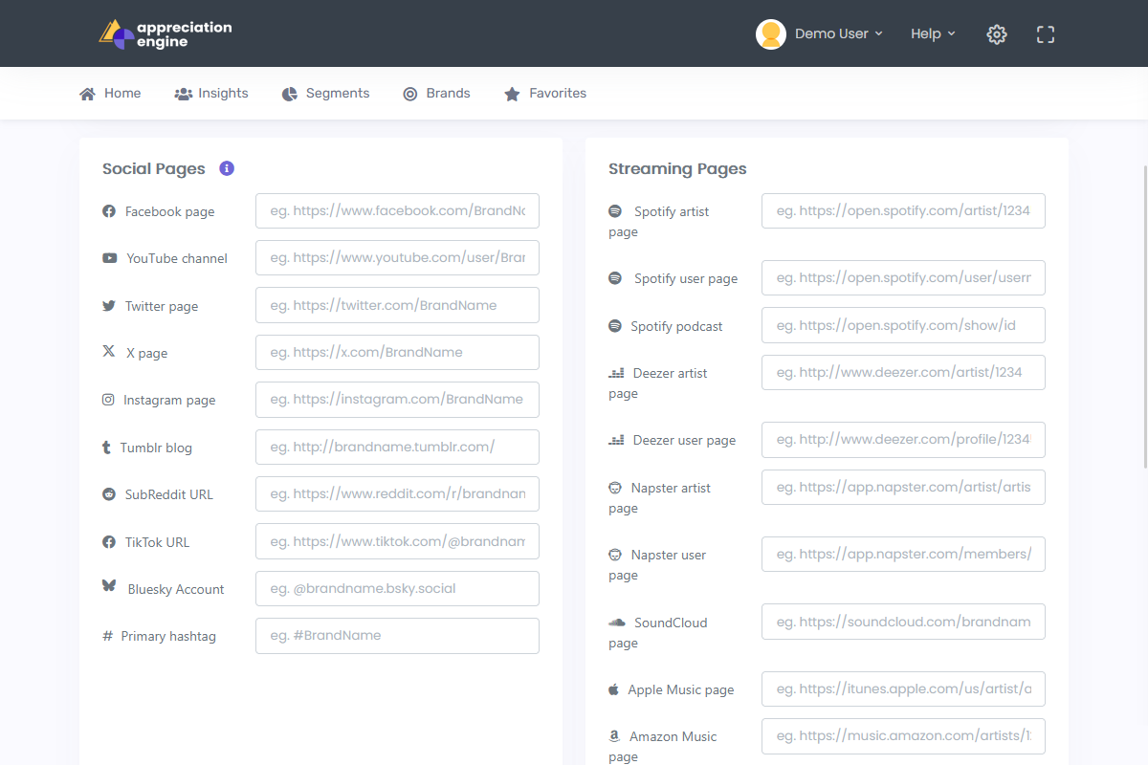
Task: Click the SubReddit URL icon
Action: 109,494
